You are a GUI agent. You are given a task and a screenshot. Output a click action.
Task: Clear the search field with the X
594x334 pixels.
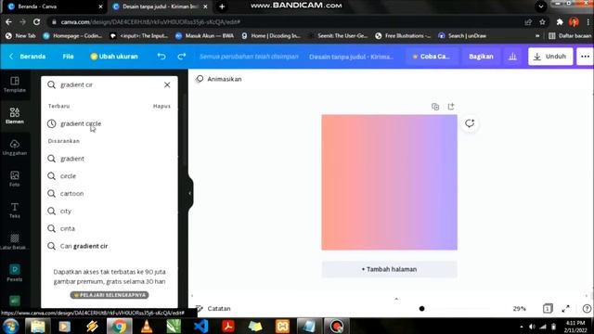point(167,84)
